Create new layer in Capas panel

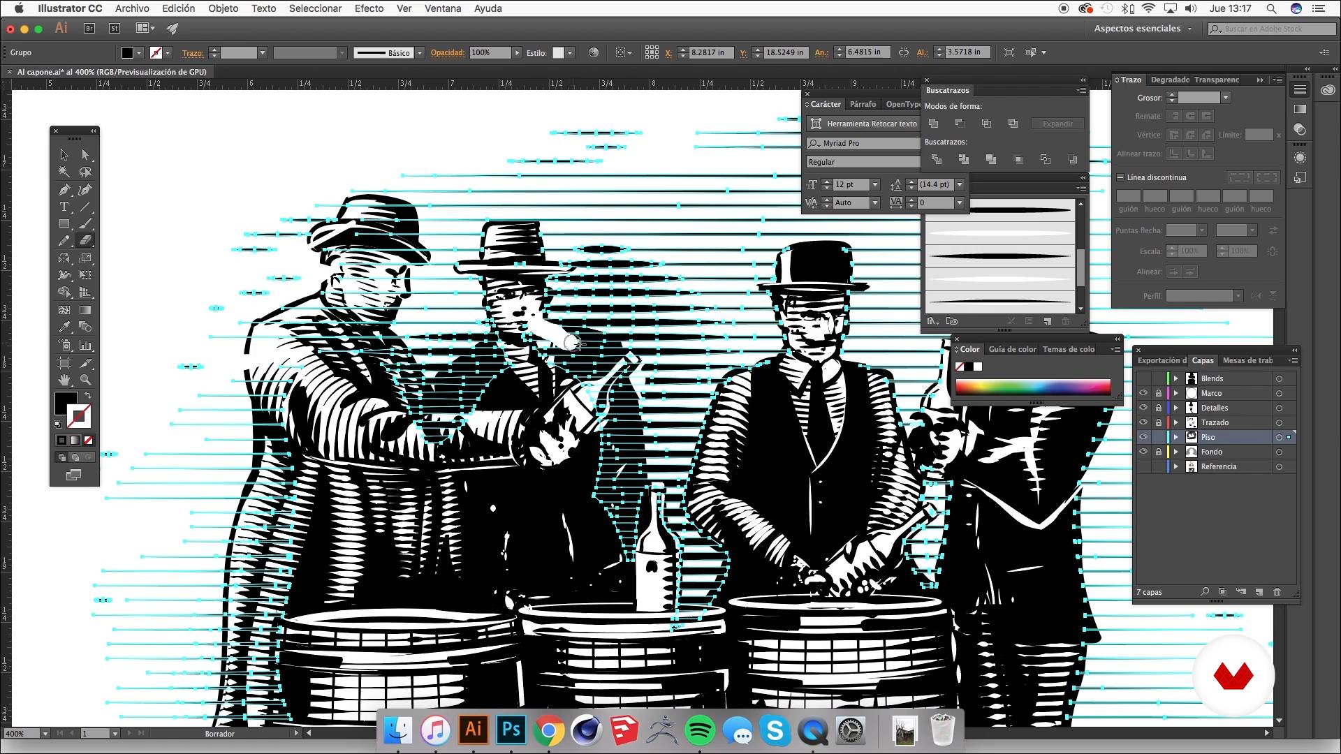point(1259,592)
